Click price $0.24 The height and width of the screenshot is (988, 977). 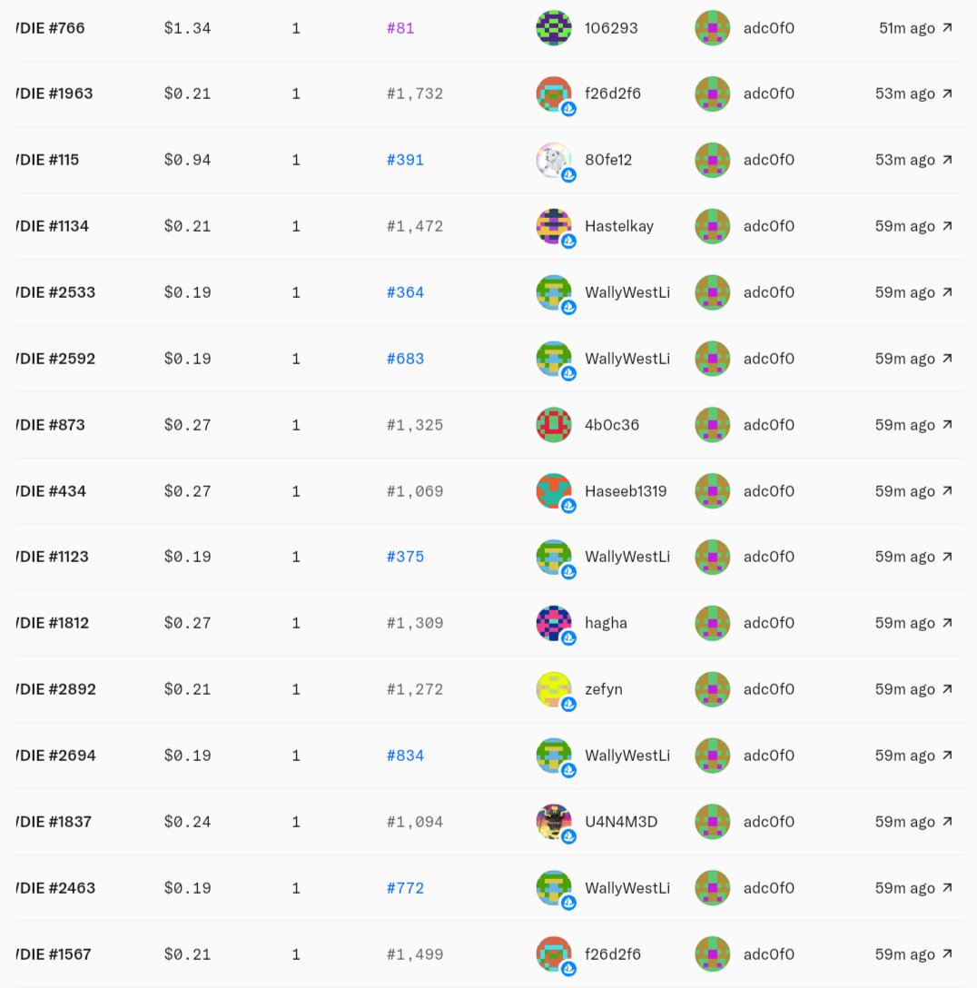click(187, 822)
